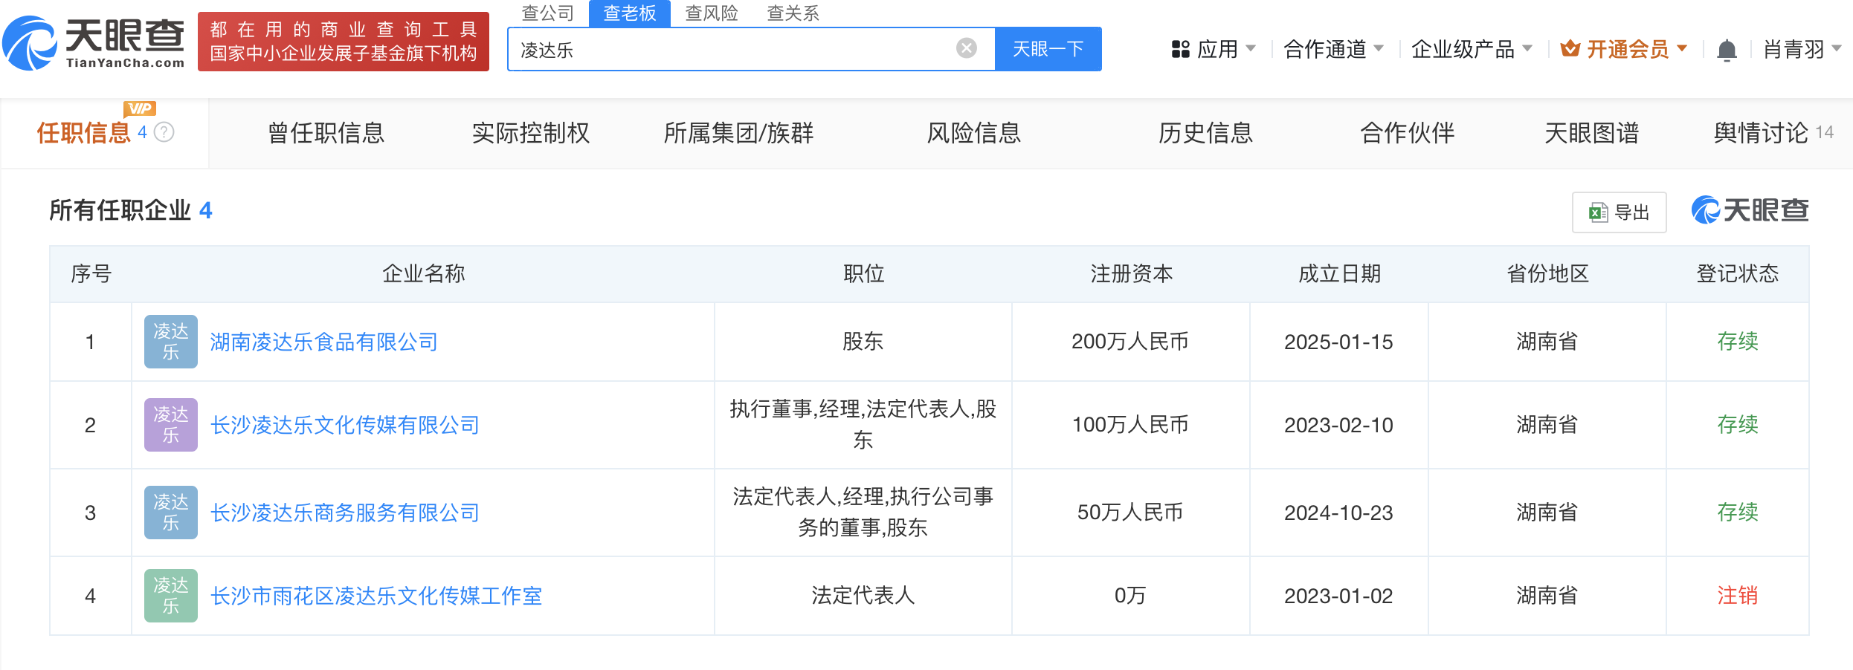Viewport: 1853px width, 670px height.
Task: Click the 导出 export button
Action: click(1620, 212)
